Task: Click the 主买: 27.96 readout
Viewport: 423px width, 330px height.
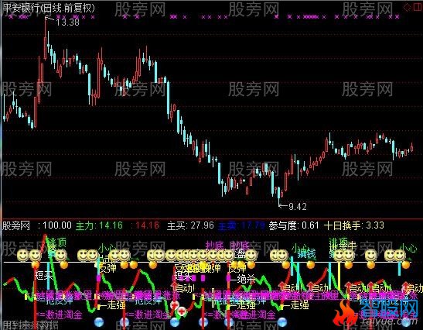Action: [x=190, y=225]
